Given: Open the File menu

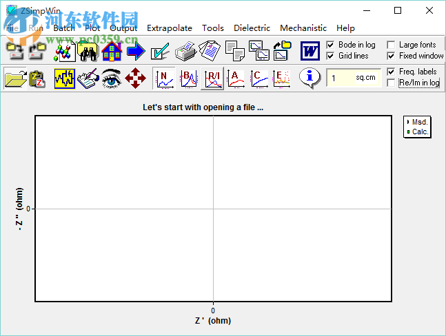Looking at the screenshot, I should tap(12, 28).
